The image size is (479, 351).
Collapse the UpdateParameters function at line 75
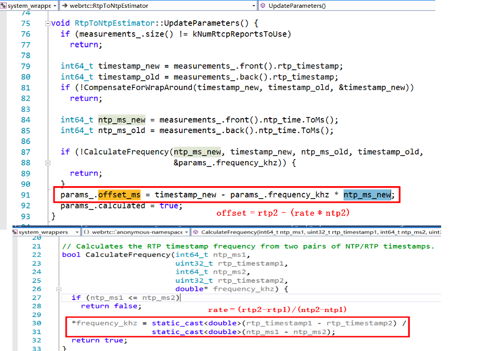click(x=47, y=23)
